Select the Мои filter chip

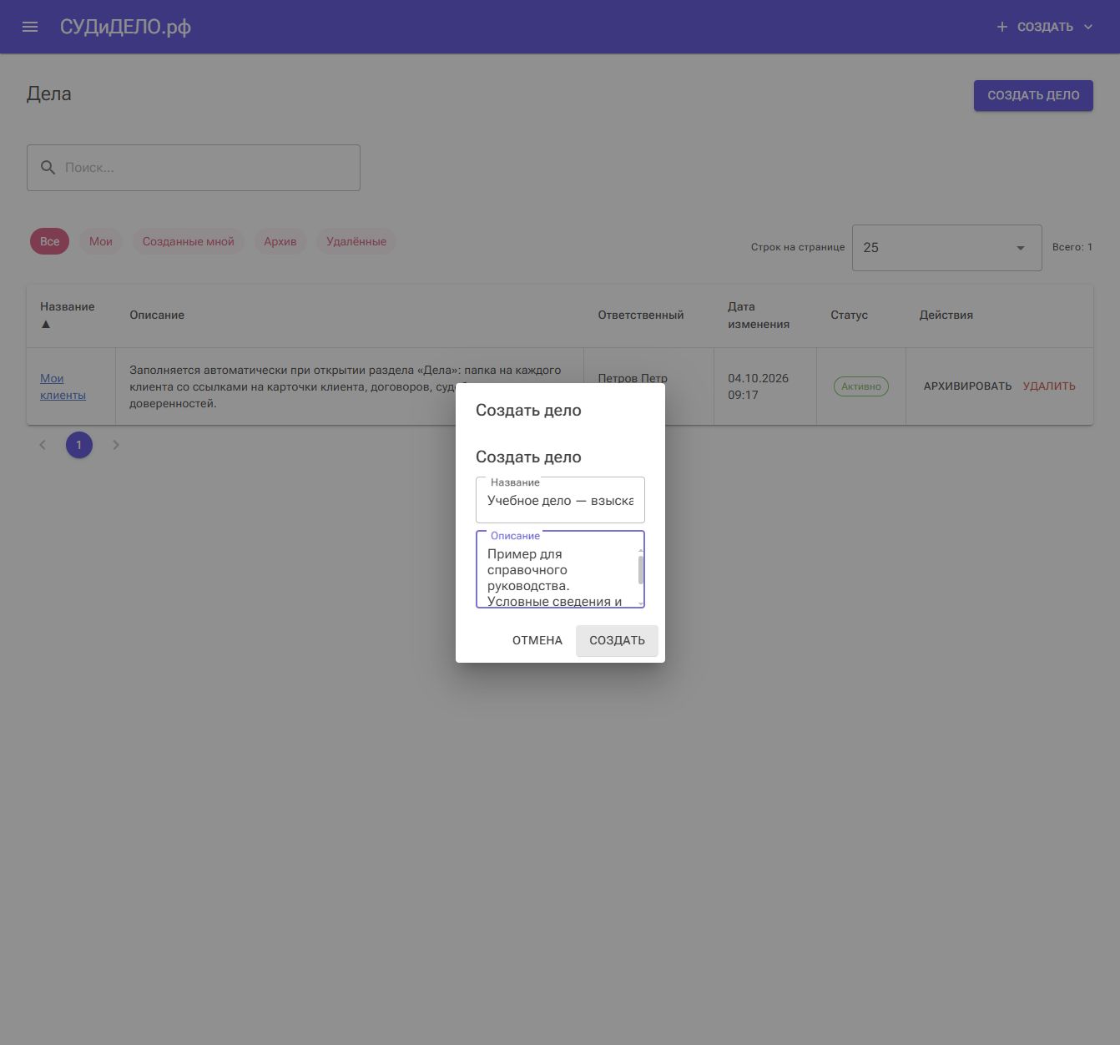pyautogui.click(x=101, y=241)
